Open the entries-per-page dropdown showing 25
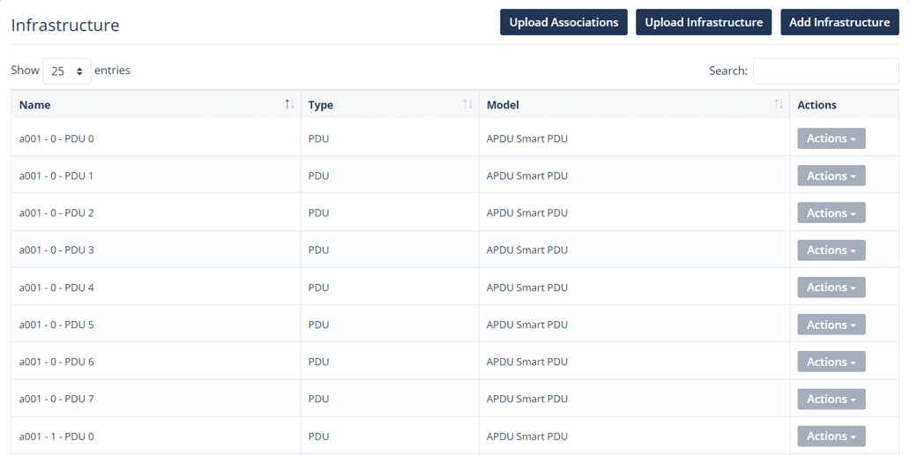 pyautogui.click(x=67, y=71)
